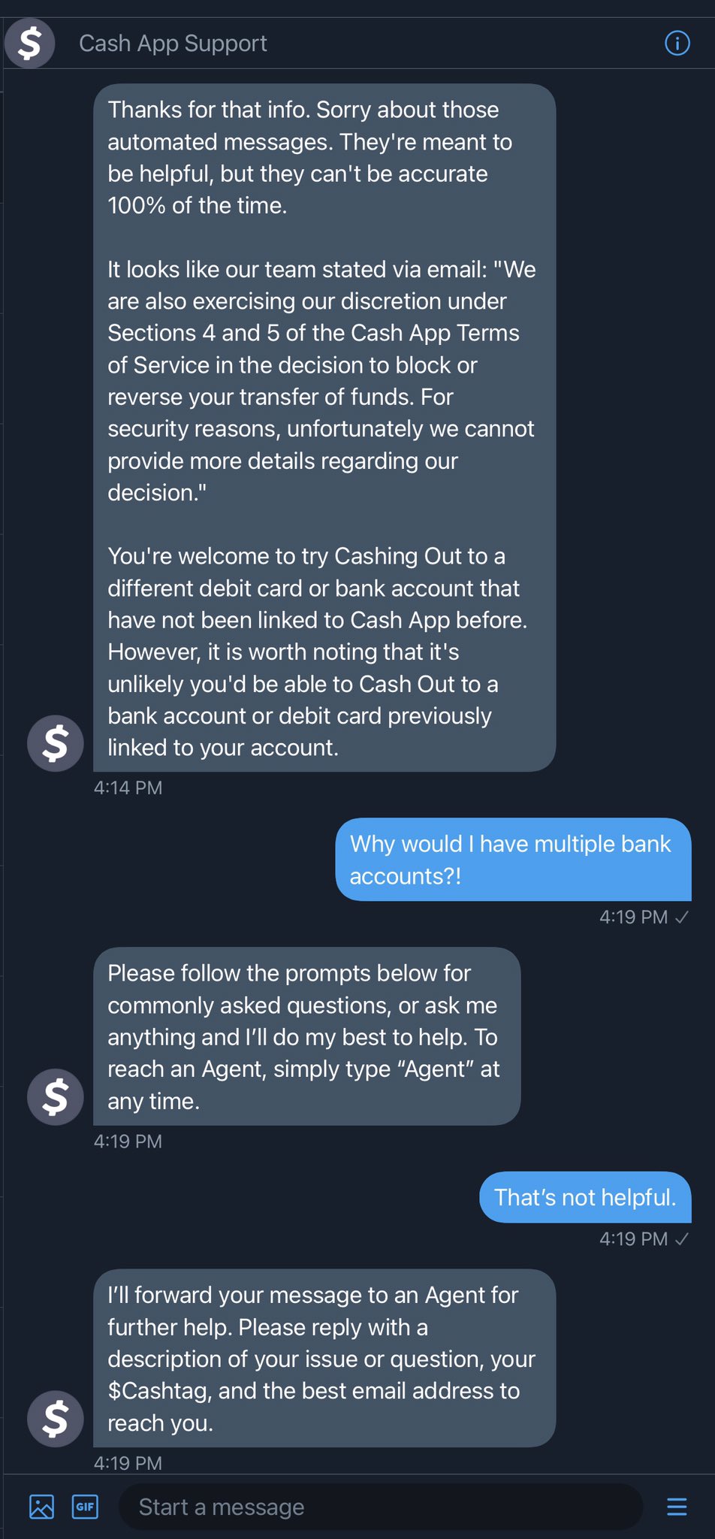Select the 'That's not helpful.' message bubble
Screen dimensions: 715x1539
[x=585, y=1197]
